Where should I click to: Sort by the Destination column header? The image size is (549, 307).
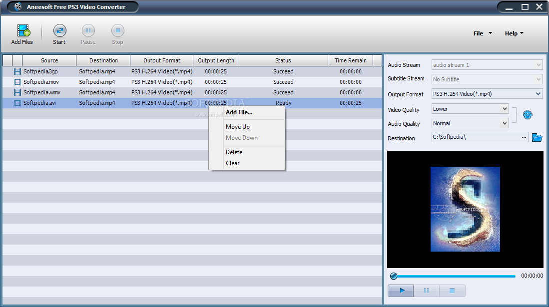click(x=103, y=60)
